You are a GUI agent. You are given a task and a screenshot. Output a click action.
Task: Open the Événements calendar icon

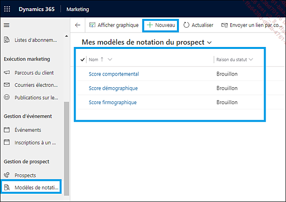click(7, 130)
